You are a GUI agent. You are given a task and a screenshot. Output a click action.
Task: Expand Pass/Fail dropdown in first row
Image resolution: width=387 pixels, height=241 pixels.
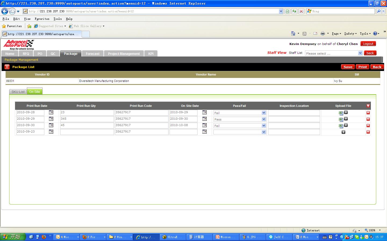(263, 113)
